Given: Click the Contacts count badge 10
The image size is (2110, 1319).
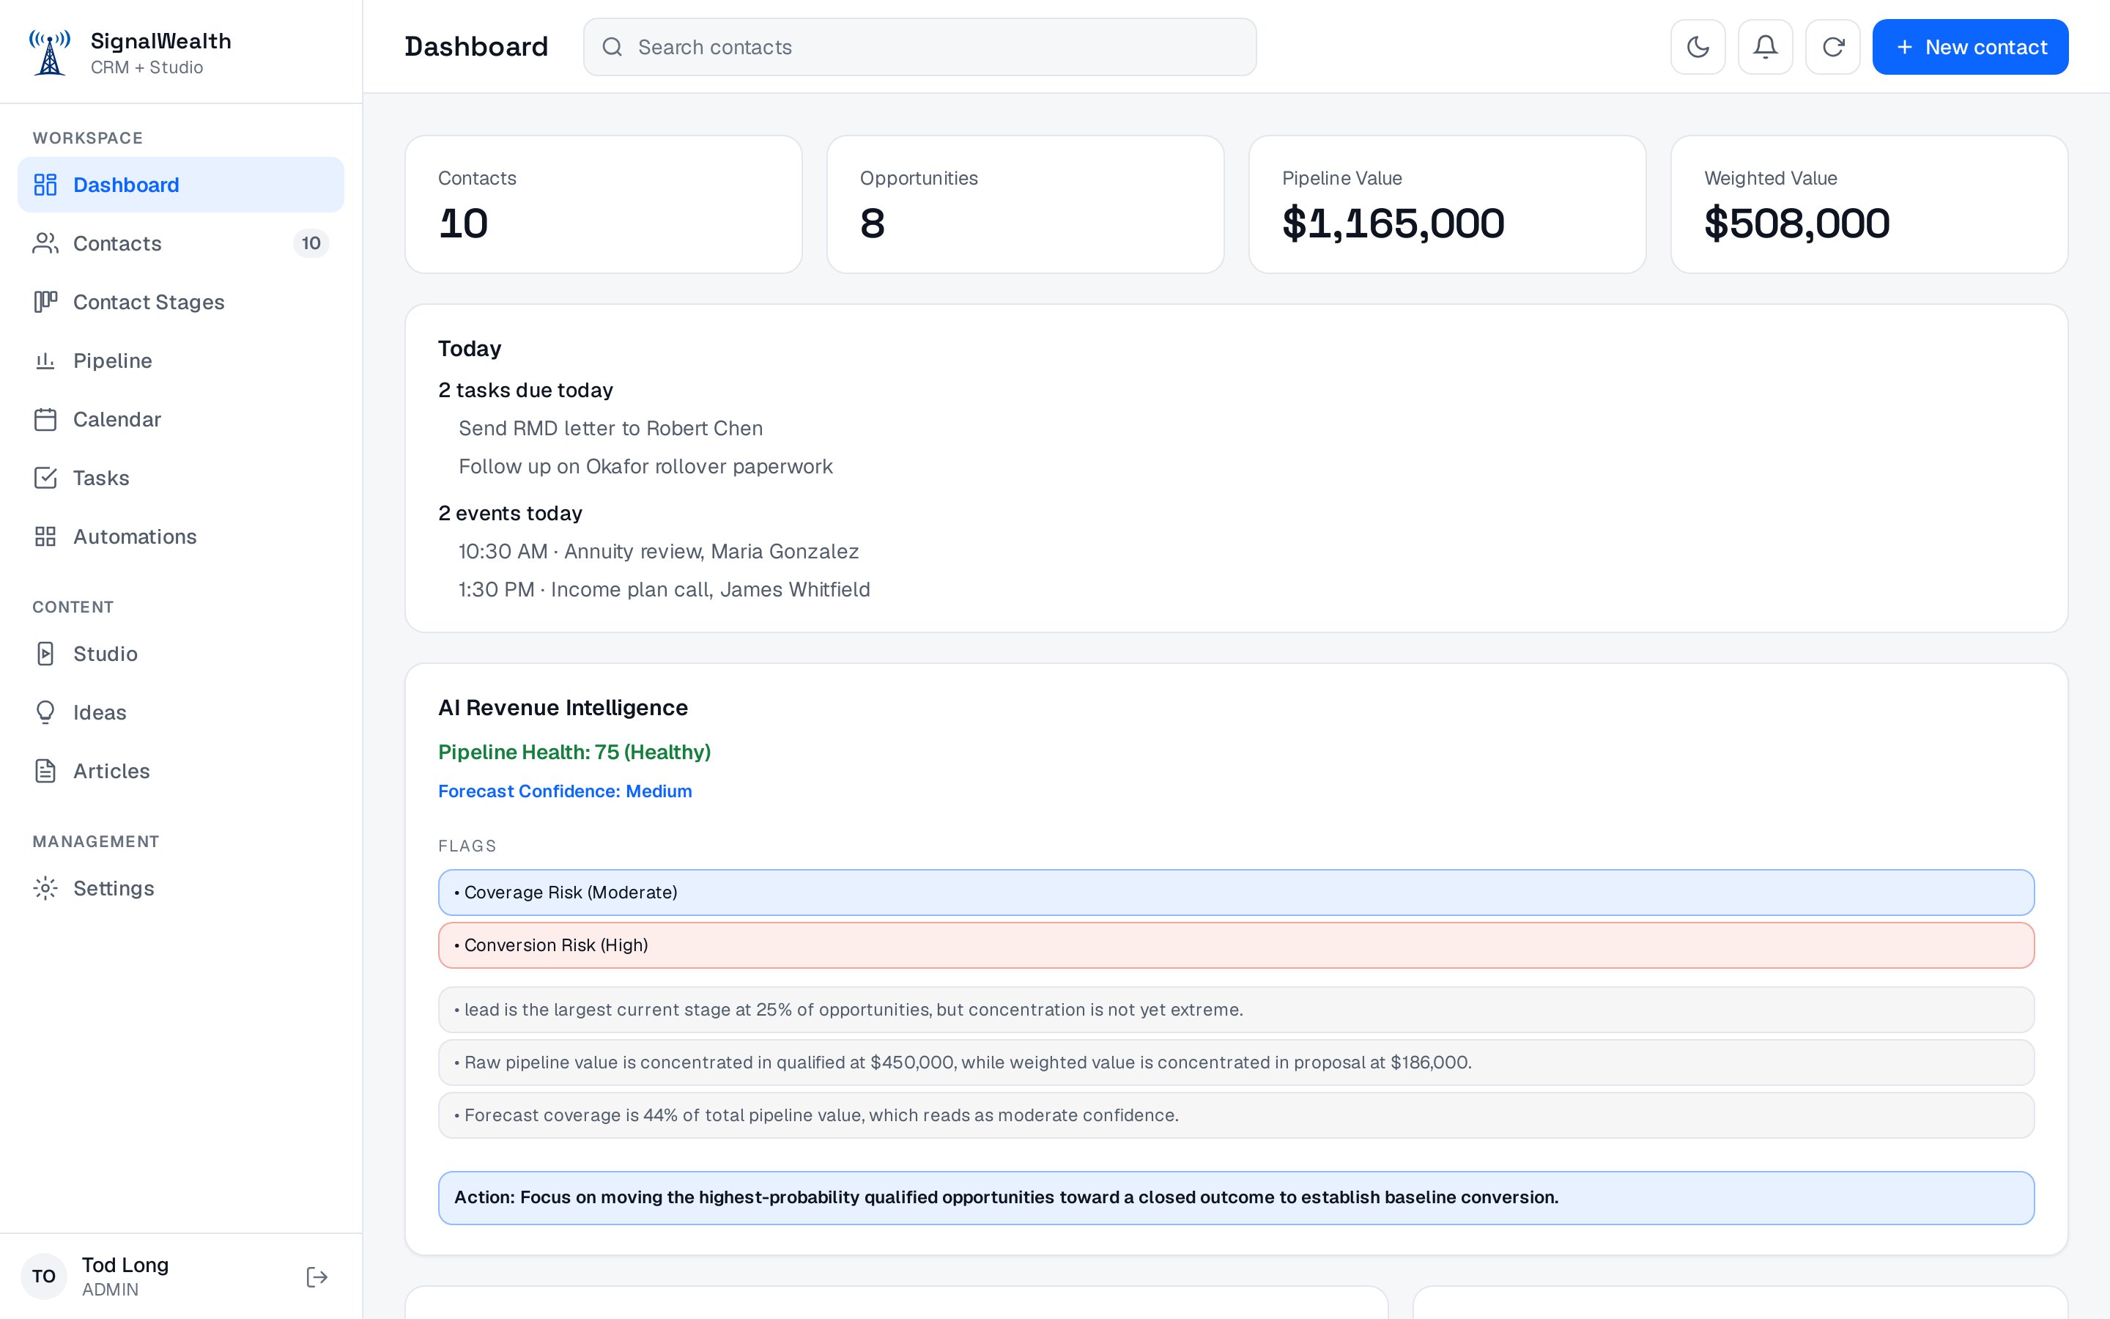Looking at the screenshot, I should [311, 243].
